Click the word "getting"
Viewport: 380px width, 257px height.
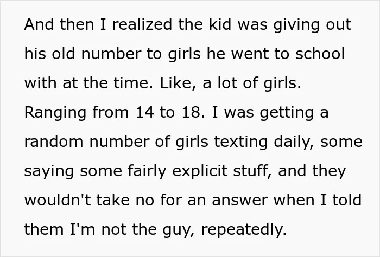(287, 113)
